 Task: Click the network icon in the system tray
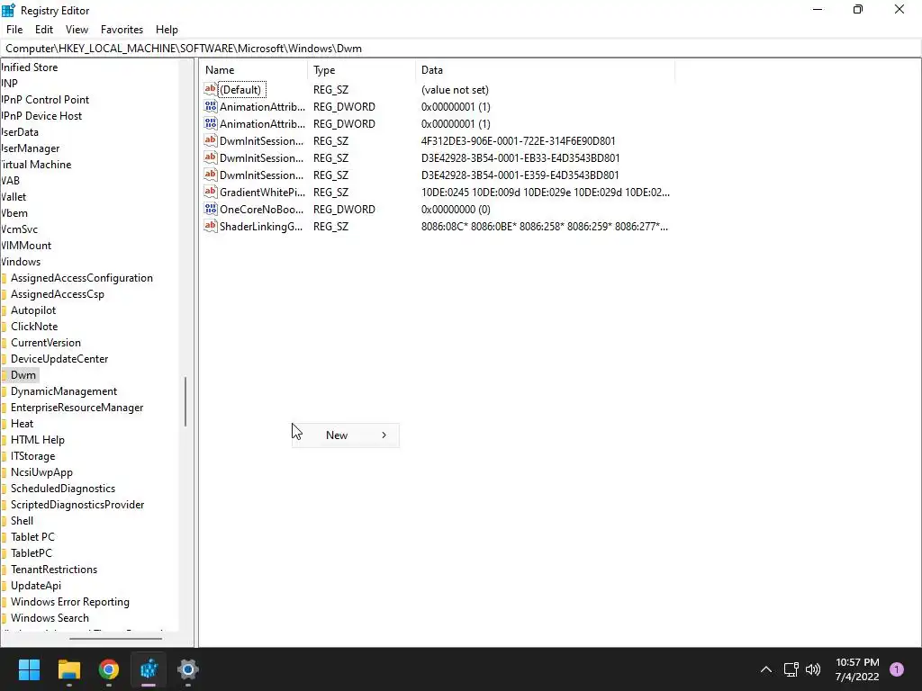791,669
